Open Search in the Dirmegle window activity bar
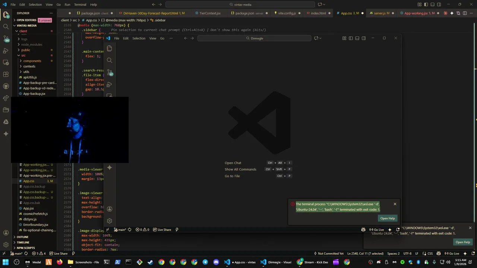 [109, 60]
